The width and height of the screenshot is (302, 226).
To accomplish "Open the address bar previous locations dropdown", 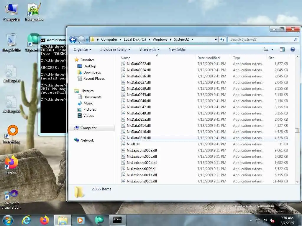I will pyautogui.click(x=216, y=40).
